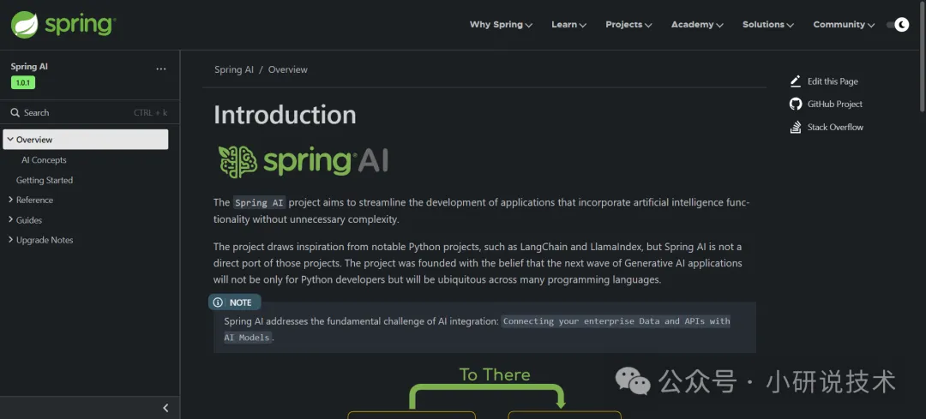
Task: Open the Solutions dropdown menu
Action: (x=767, y=25)
